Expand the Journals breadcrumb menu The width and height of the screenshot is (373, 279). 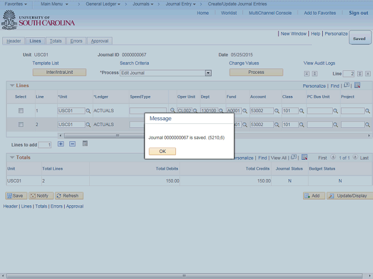(x=143, y=4)
